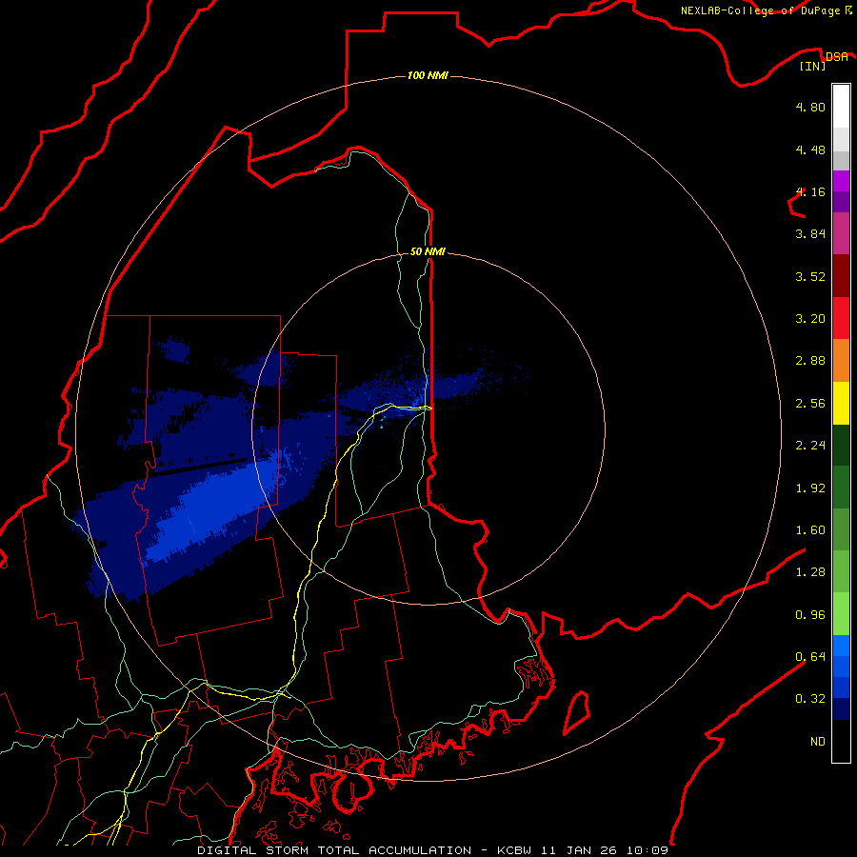
Task: Click the magenta-pink legend color block
Action: click(841, 233)
